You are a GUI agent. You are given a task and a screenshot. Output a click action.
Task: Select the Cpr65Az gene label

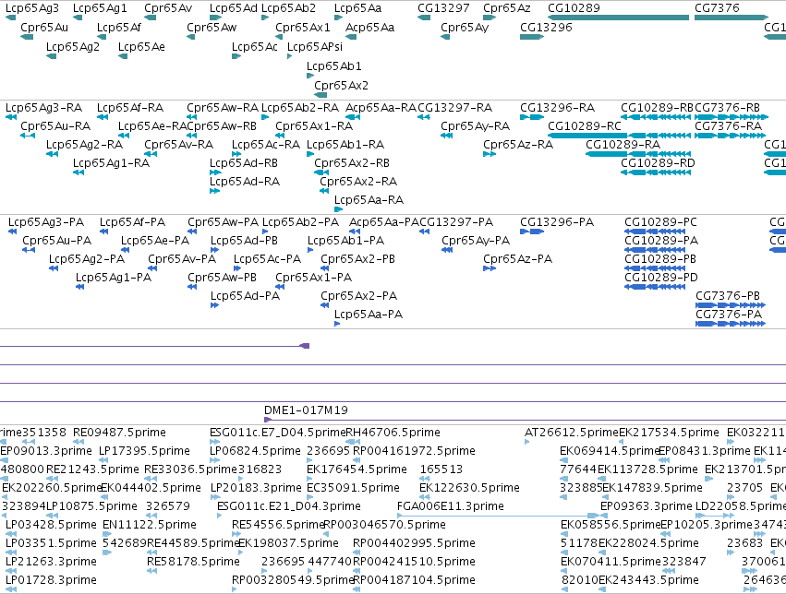click(x=506, y=8)
